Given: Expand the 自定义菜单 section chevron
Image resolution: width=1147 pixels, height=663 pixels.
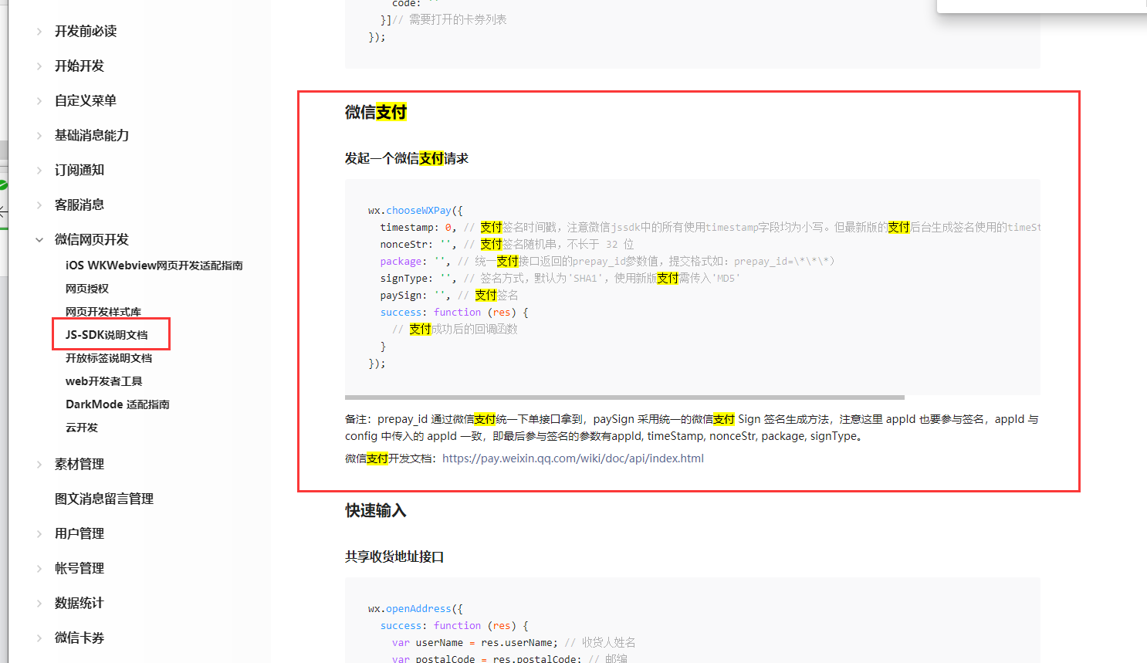Looking at the screenshot, I should (x=39, y=101).
